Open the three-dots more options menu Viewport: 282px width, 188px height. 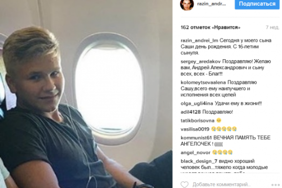point(275,185)
